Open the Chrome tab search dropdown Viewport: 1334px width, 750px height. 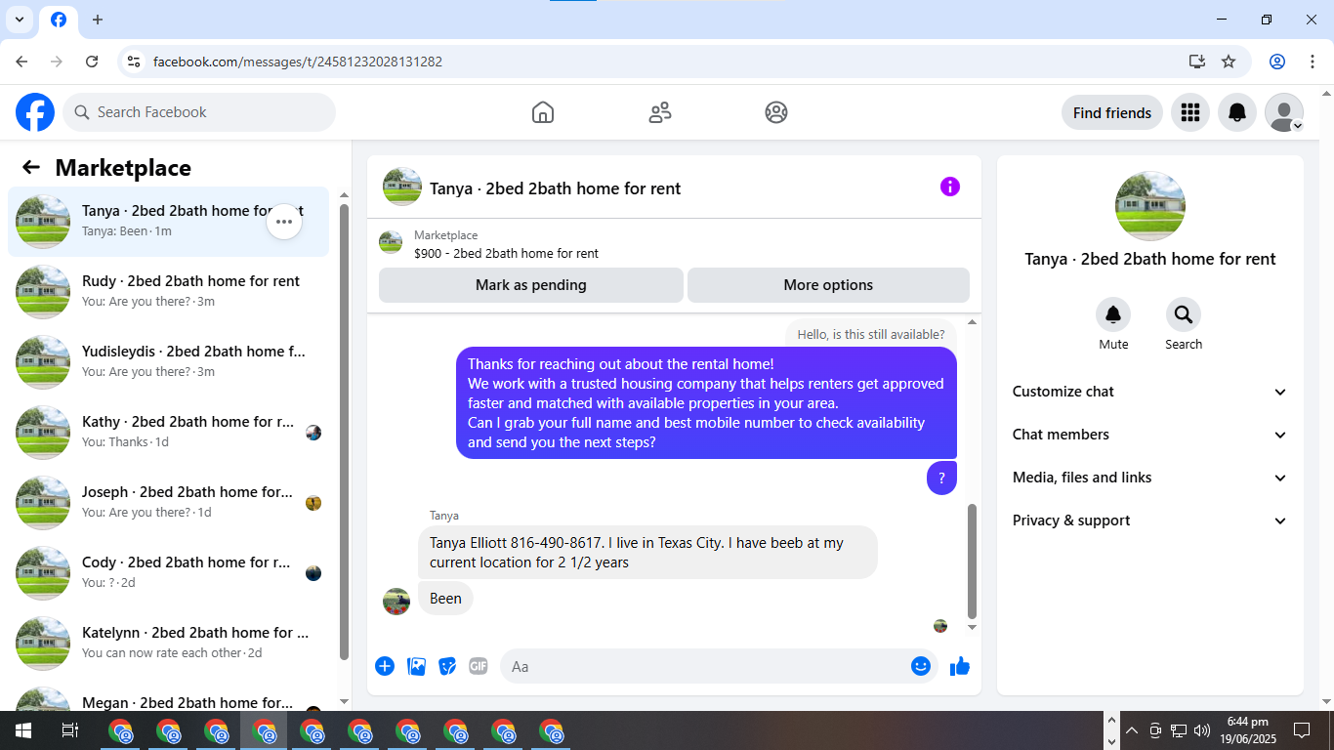(x=19, y=20)
